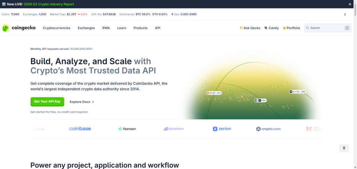Click the Exchanges 1,500 stat

[35, 14]
